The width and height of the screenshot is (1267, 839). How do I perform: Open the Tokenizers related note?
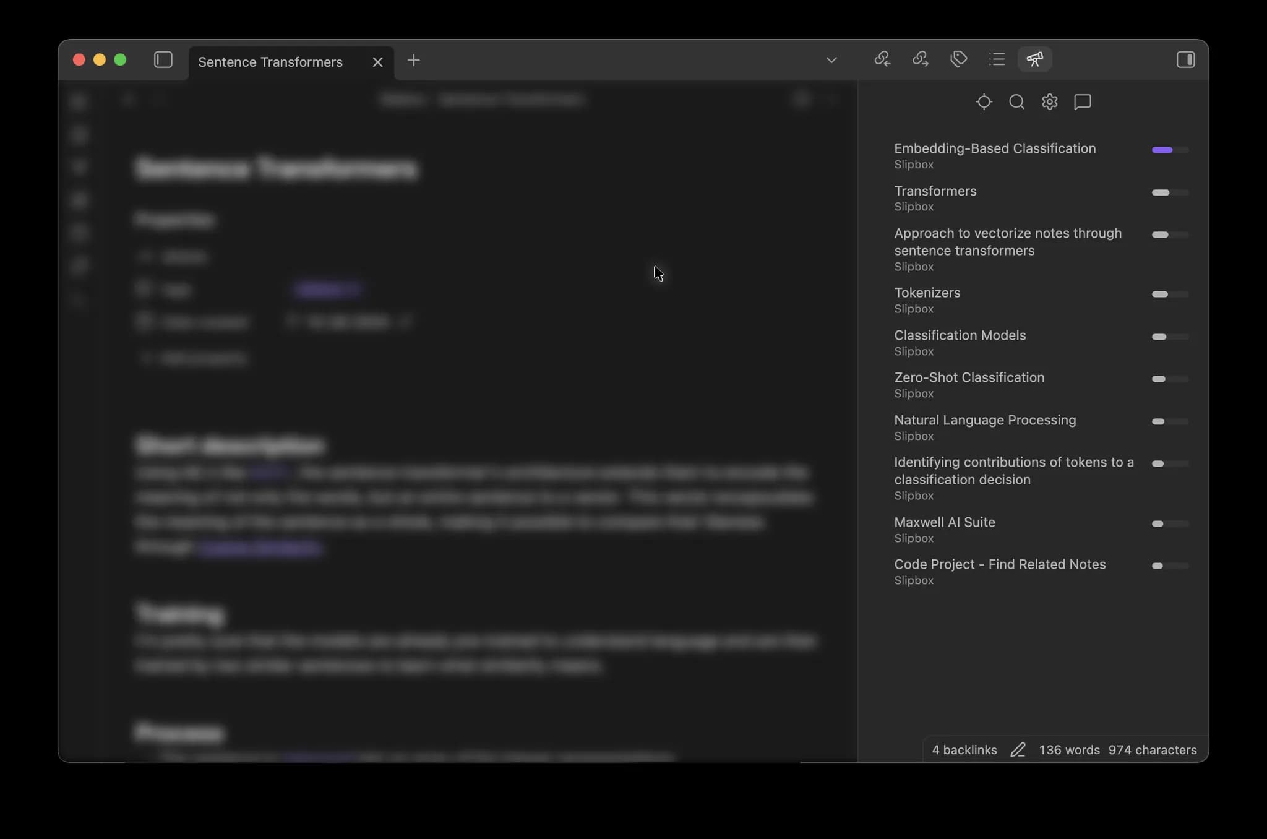927,293
